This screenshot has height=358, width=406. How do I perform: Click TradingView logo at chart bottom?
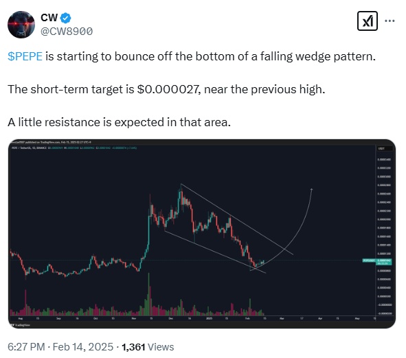pos(20,325)
